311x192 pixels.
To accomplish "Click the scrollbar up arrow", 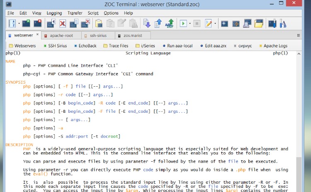I will pyautogui.click(x=299, y=54).
